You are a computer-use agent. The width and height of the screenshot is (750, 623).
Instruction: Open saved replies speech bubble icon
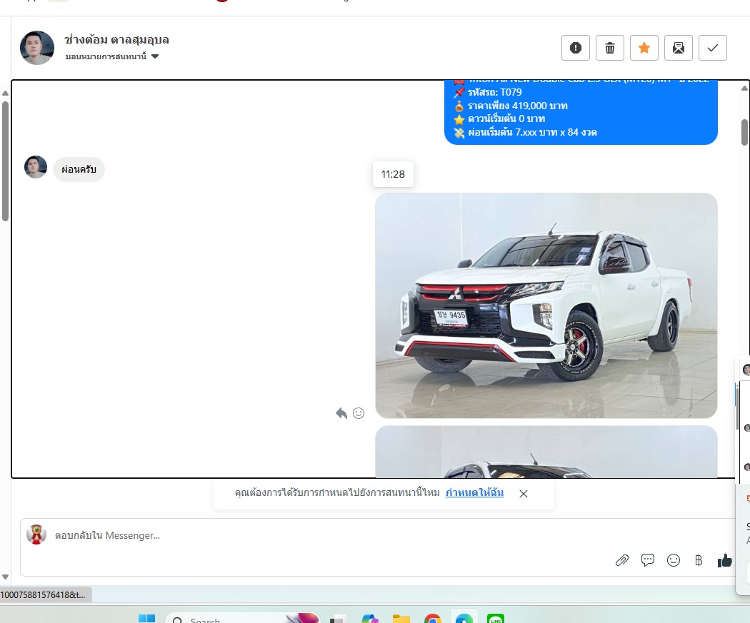click(x=648, y=560)
